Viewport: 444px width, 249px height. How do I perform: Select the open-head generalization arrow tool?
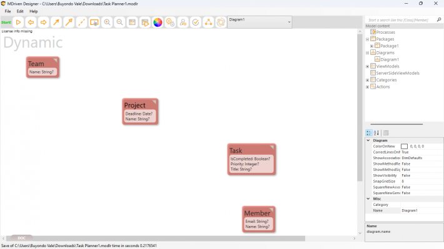tap(69, 22)
